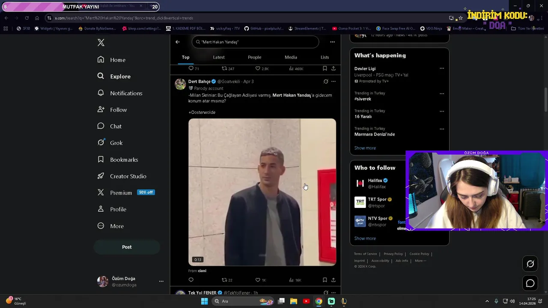Reply to the Dert Bahçe tweet
The image size is (548, 308).
[191, 280]
